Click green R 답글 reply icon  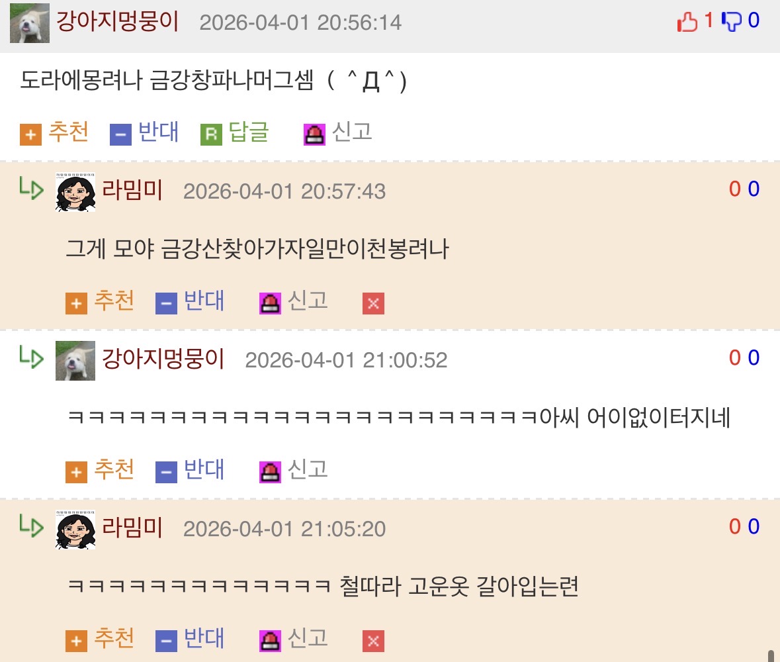point(211,135)
